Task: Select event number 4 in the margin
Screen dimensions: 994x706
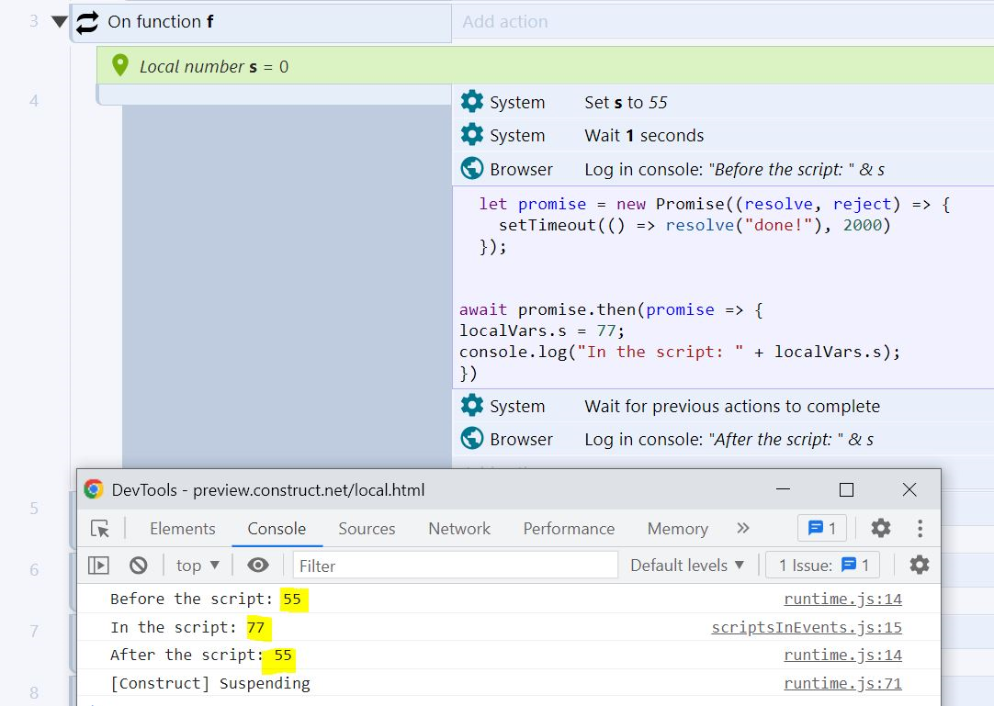Action: [34, 100]
